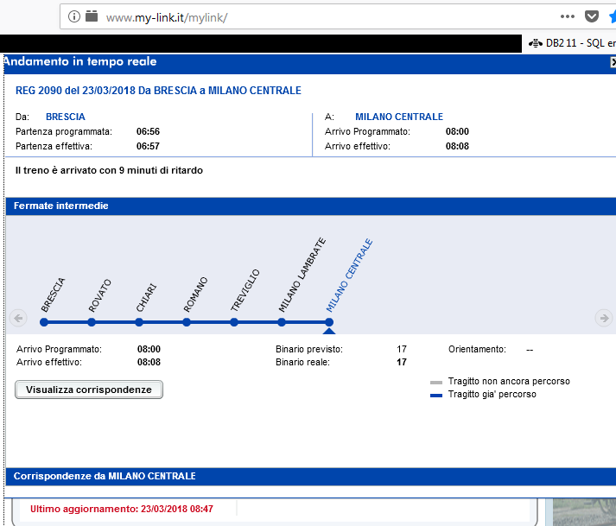Click the delay message '9 minuti di ritardo'
This screenshot has width=616, height=526.
(x=109, y=170)
